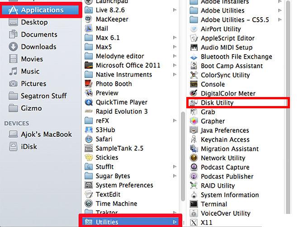Select System Preferences in Applications list
The width and height of the screenshot is (303, 227).
[124, 185]
